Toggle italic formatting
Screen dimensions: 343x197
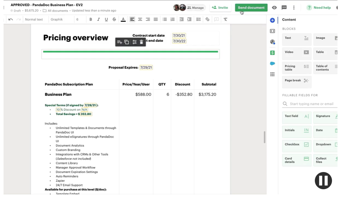click(x=98, y=19)
